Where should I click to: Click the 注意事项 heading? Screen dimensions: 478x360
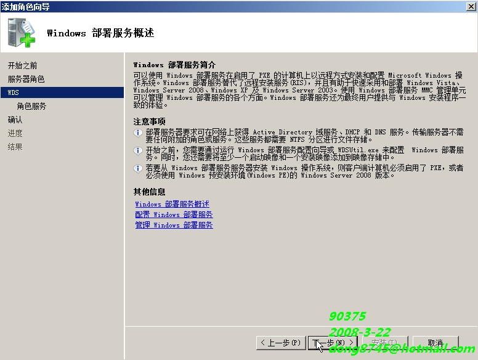[149, 121]
